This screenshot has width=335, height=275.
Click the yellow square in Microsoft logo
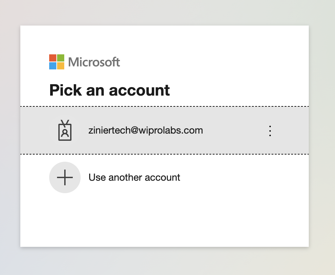(61, 66)
